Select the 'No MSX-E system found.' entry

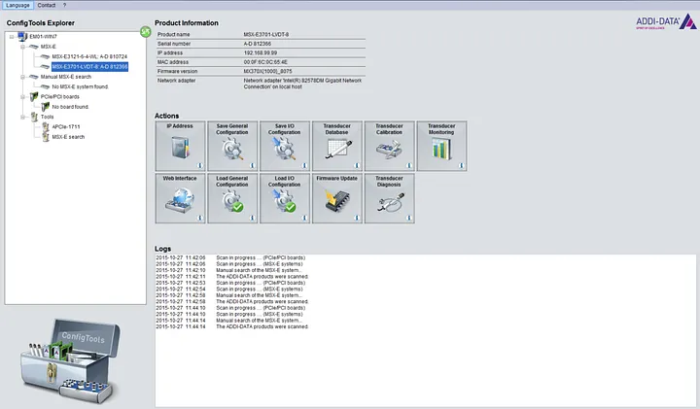coord(80,86)
